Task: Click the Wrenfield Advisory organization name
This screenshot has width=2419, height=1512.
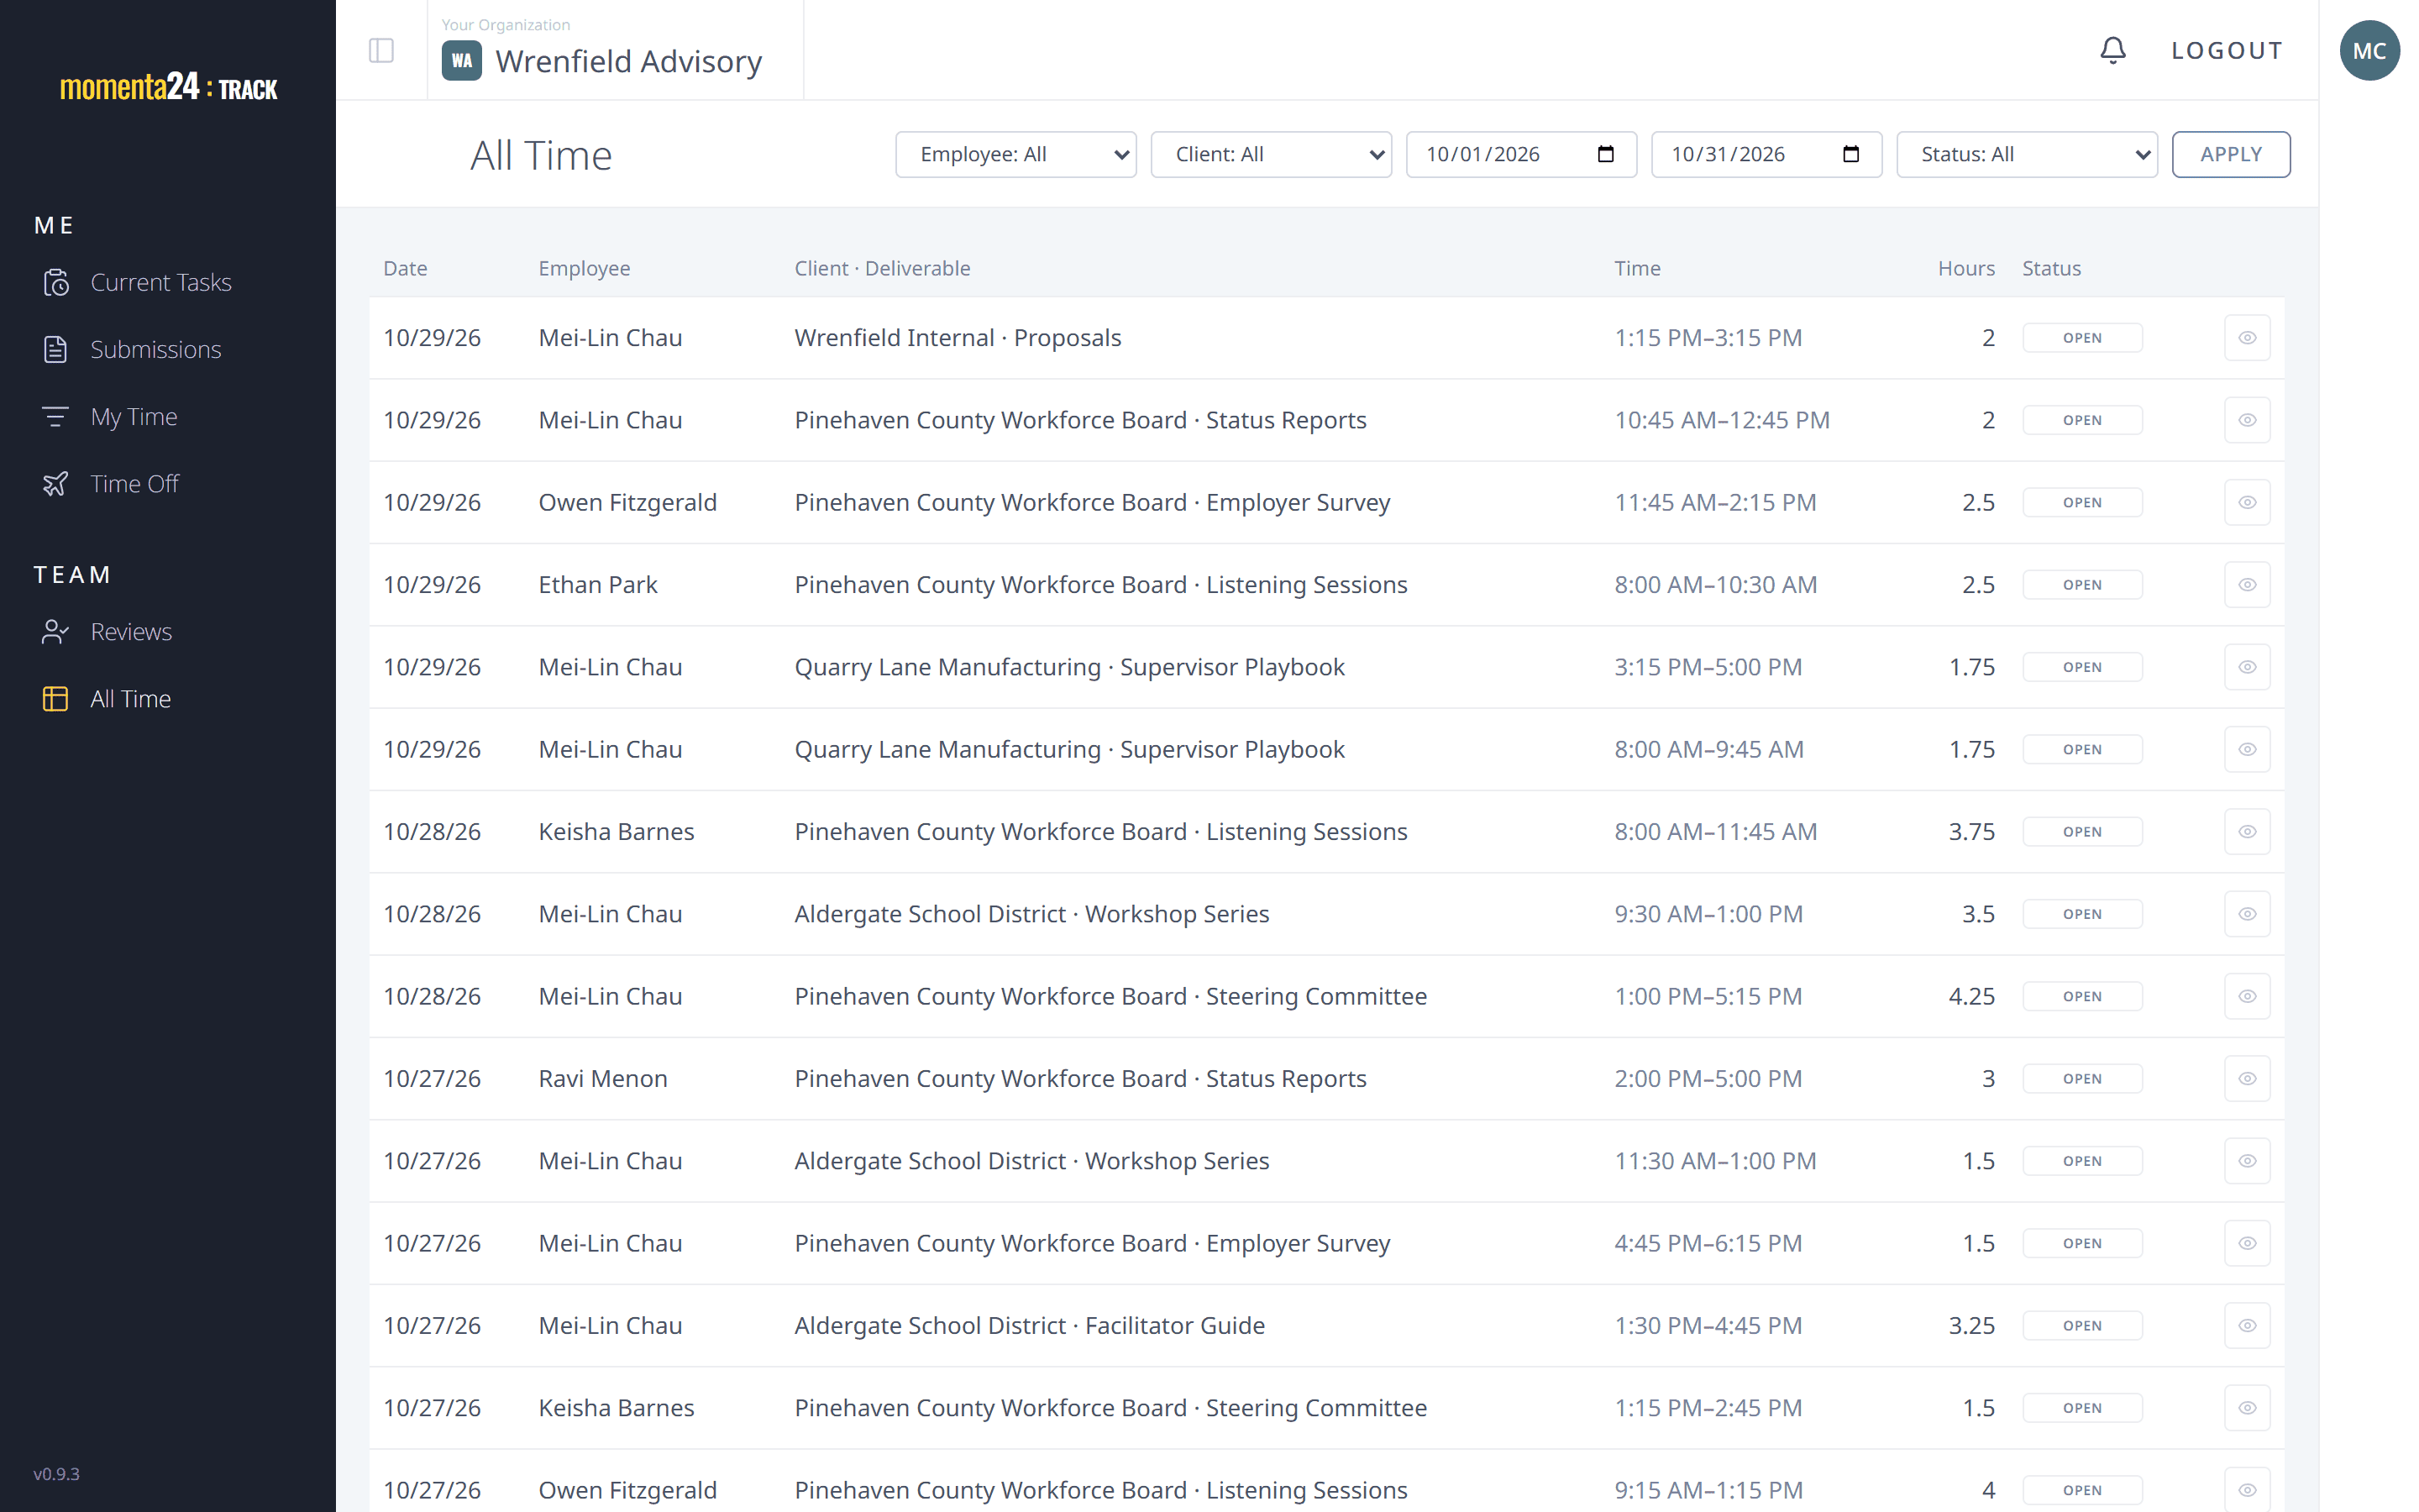Action: coord(629,61)
